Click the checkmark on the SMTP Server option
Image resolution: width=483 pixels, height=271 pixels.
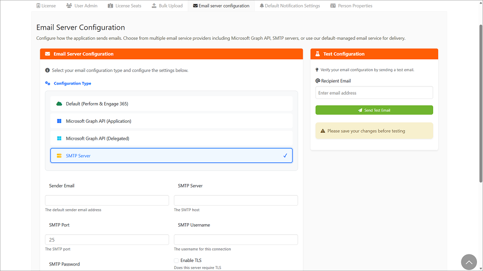click(x=285, y=156)
